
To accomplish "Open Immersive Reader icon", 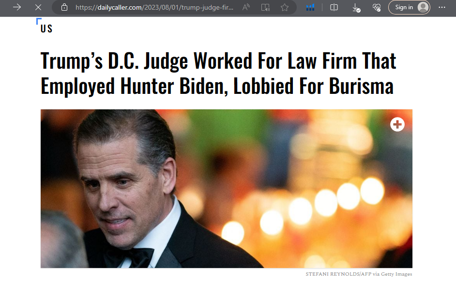I will click(x=265, y=7).
